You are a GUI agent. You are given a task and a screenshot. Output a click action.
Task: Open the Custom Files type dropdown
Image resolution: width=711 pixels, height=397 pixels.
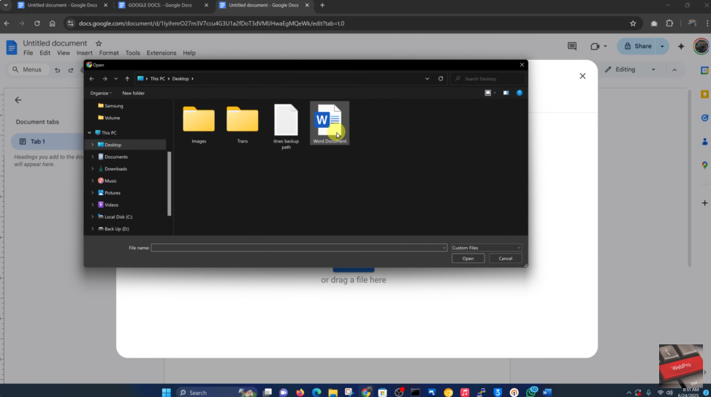(x=487, y=248)
